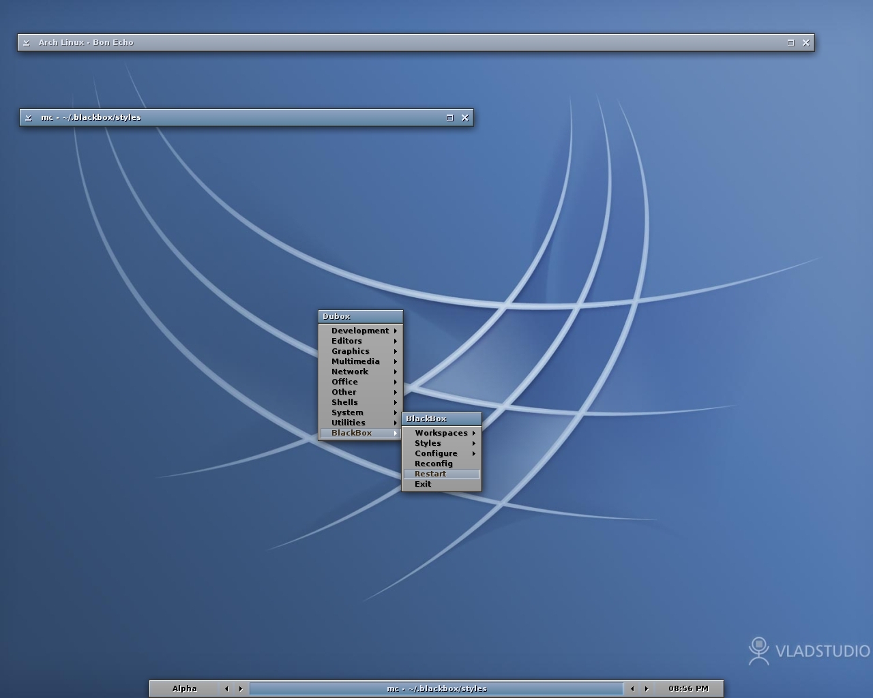The image size is (873, 698).
Task: Select the highlighted BlackBox entry in Dubox menu
Action: [x=360, y=433]
